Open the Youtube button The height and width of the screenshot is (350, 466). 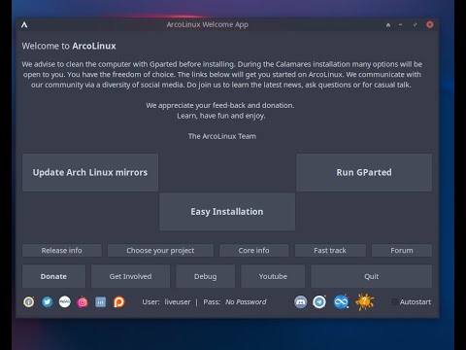[x=273, y=276]
